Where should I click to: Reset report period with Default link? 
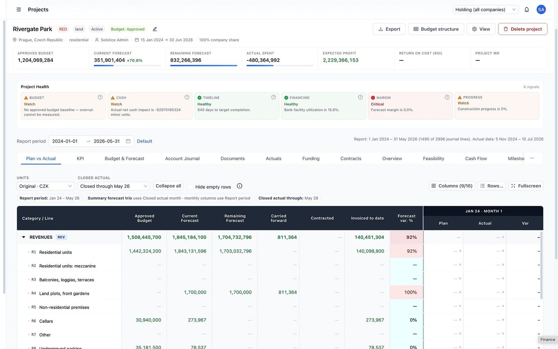[144, 141]
